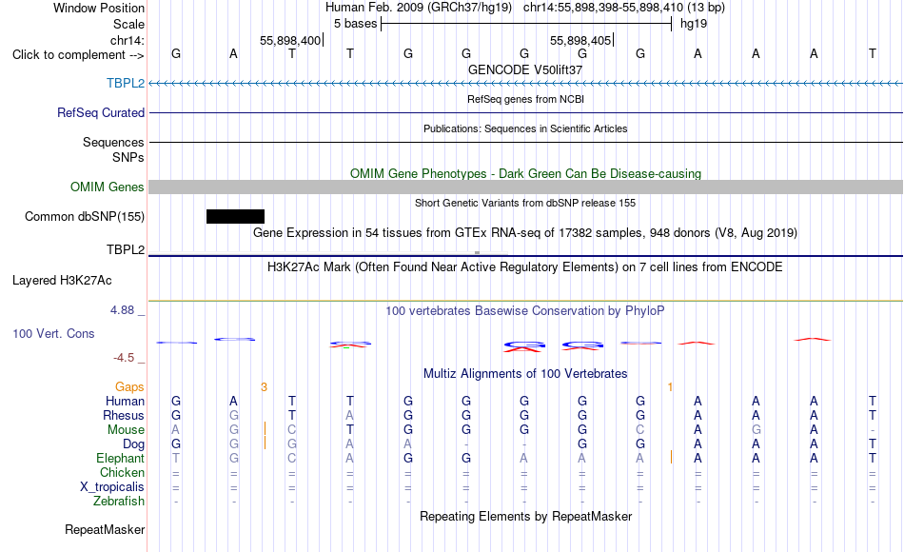Click the Chicken species row label
This screenshot has width=904, height=552.
(122, 472)
